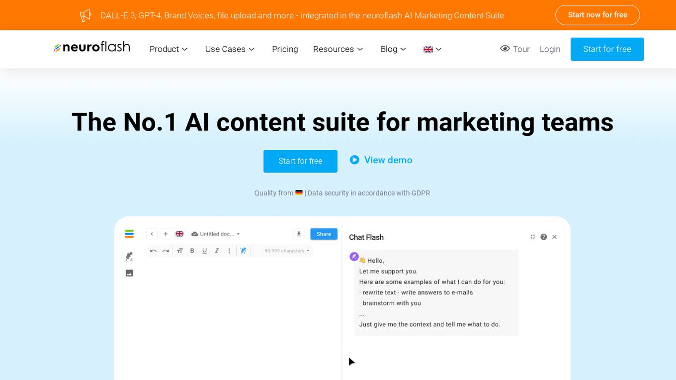676x380 pixels.
Task: Toggle underline formatting
Action: coord(204,251)
